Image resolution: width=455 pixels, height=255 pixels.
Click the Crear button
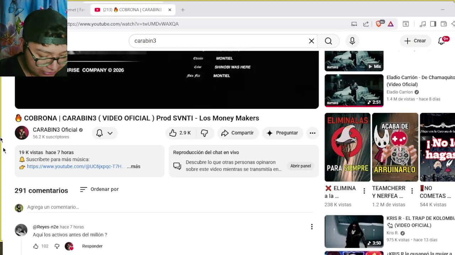[x=415, y=41]
